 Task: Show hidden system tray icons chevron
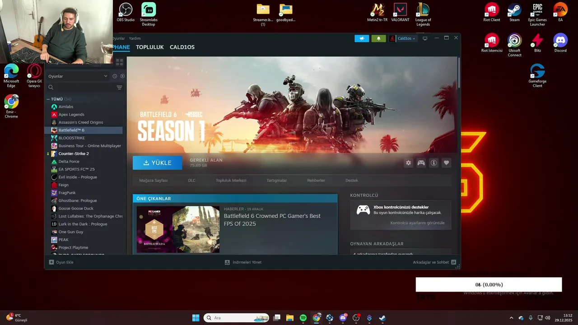[x=511, y=318]
